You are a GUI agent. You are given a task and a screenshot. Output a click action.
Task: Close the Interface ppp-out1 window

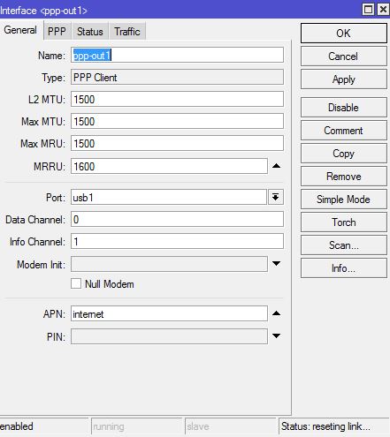click(x=383, y=10)
